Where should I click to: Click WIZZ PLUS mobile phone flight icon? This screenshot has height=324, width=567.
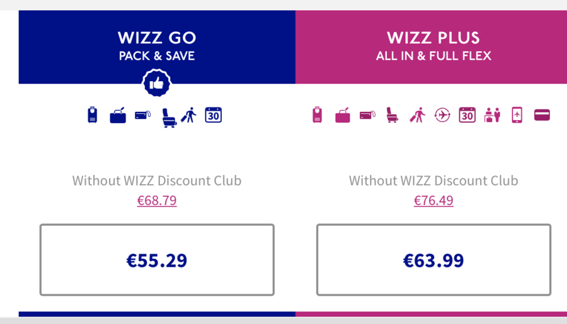(x=517, y=115)
